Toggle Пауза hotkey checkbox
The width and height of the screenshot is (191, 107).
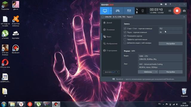click(x=125, y=32)
